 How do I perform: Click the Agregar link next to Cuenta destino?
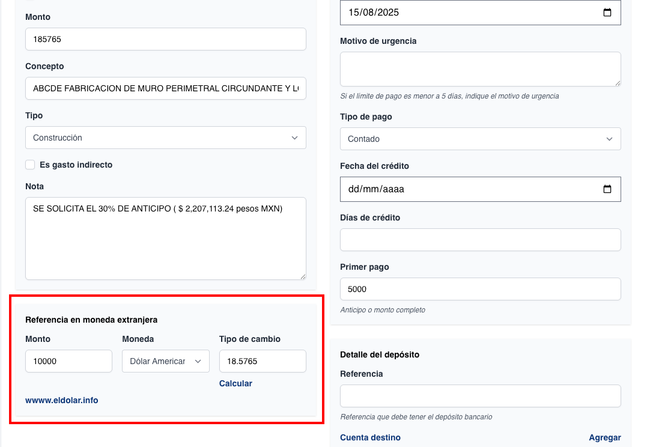[604, 437]
